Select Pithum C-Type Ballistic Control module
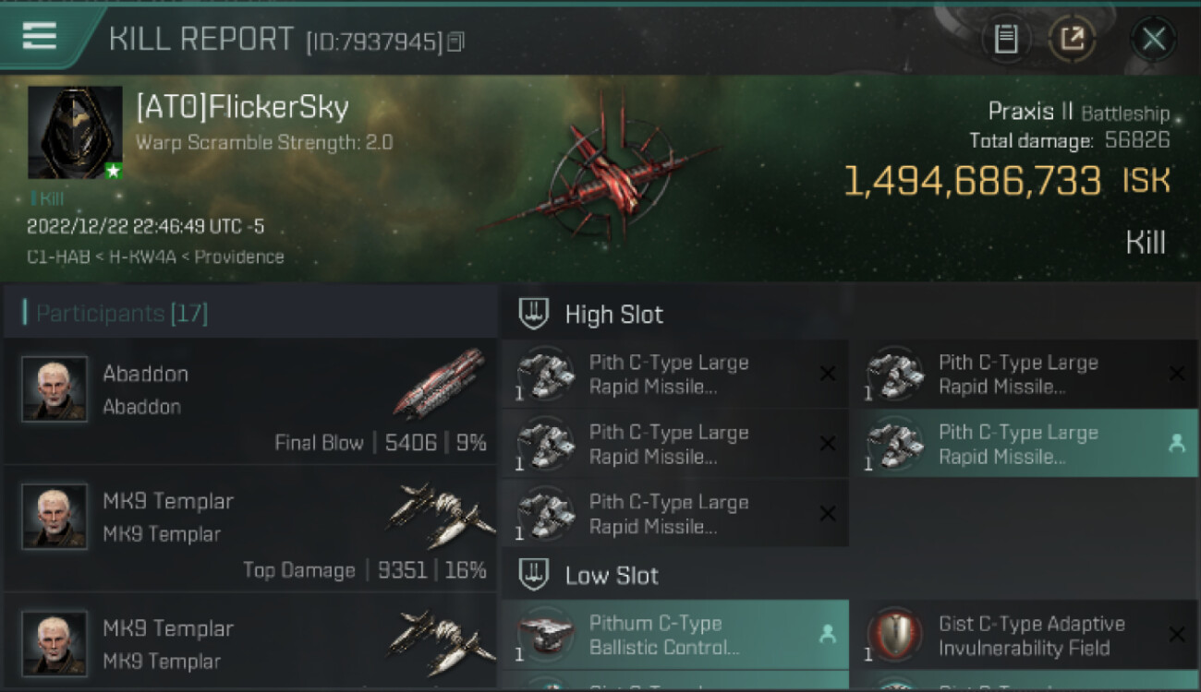1201x692 pixels. pos(675,635)
